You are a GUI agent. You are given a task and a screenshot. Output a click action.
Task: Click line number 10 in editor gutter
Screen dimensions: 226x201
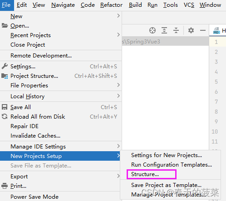point(215,132)
